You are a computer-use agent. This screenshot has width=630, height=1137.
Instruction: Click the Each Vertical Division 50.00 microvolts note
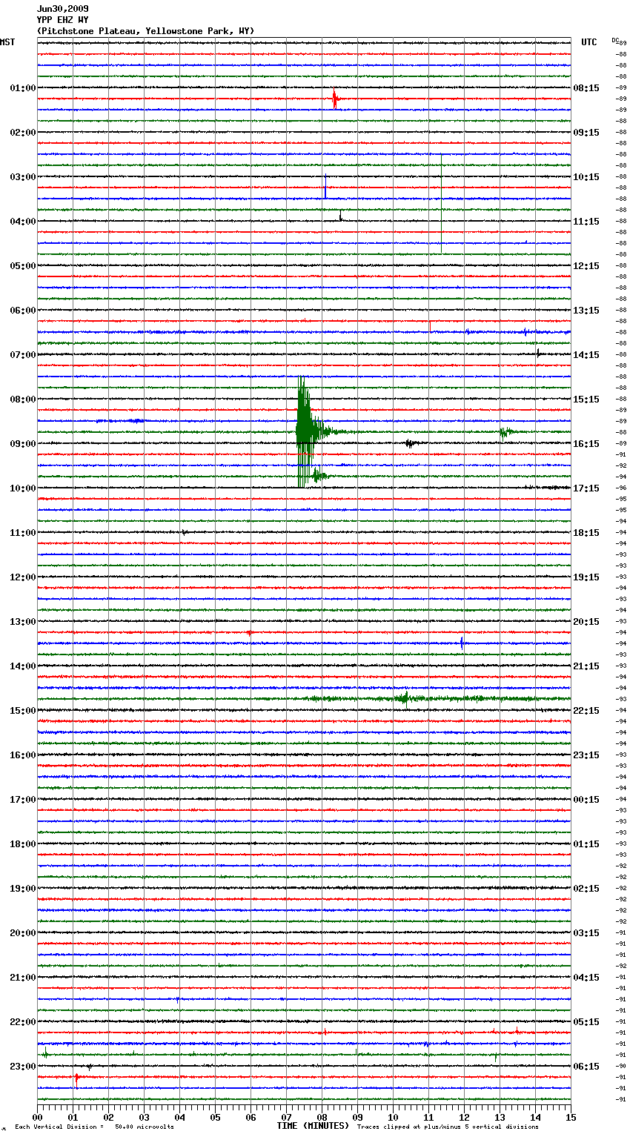(x=94, y=1127)
